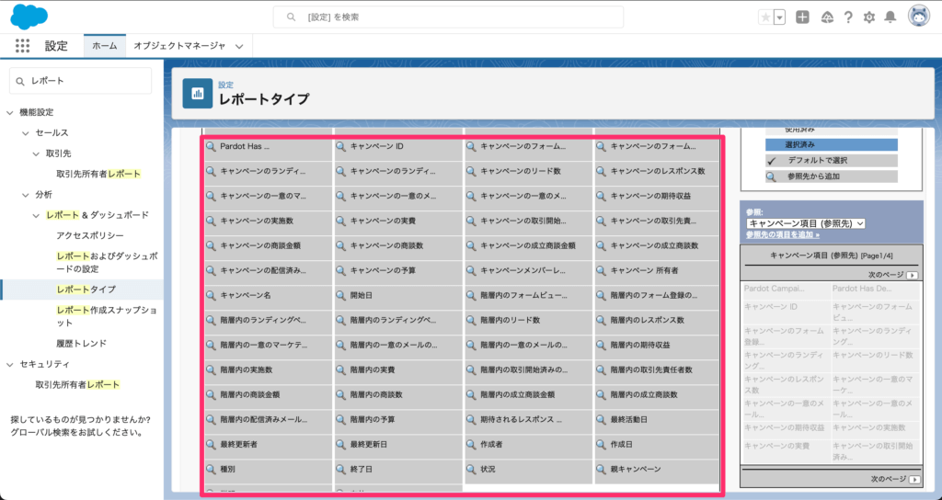Click the レポートタイプ header chart icon
Screen dimensions: 942x500
198,94
